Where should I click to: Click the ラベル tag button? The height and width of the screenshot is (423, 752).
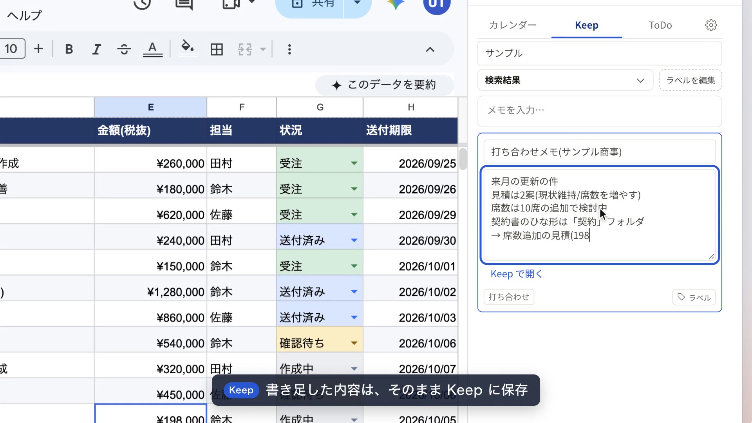point(694,297)
